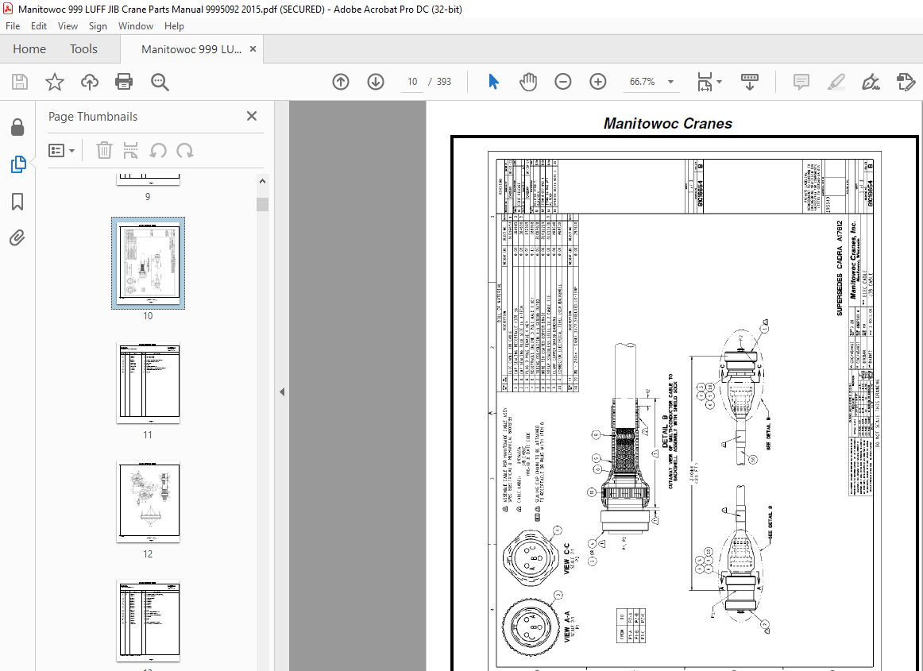The height and width of the screenshot is (671, 923).
Task: Close the Page Thumbnails panel
Action: (x=252, y=116)
